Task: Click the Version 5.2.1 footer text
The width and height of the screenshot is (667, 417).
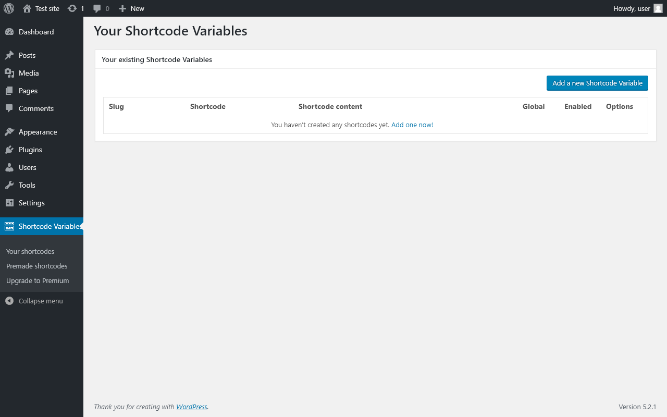Action: [637, 407]
